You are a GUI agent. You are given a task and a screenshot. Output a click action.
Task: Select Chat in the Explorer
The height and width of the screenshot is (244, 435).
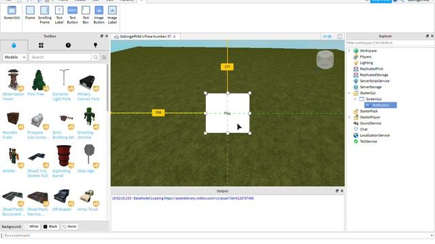tap(364, 129)
